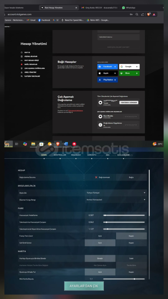Open Microsoft Word from the taskbar
168x299 pixels.
(66, 144)
